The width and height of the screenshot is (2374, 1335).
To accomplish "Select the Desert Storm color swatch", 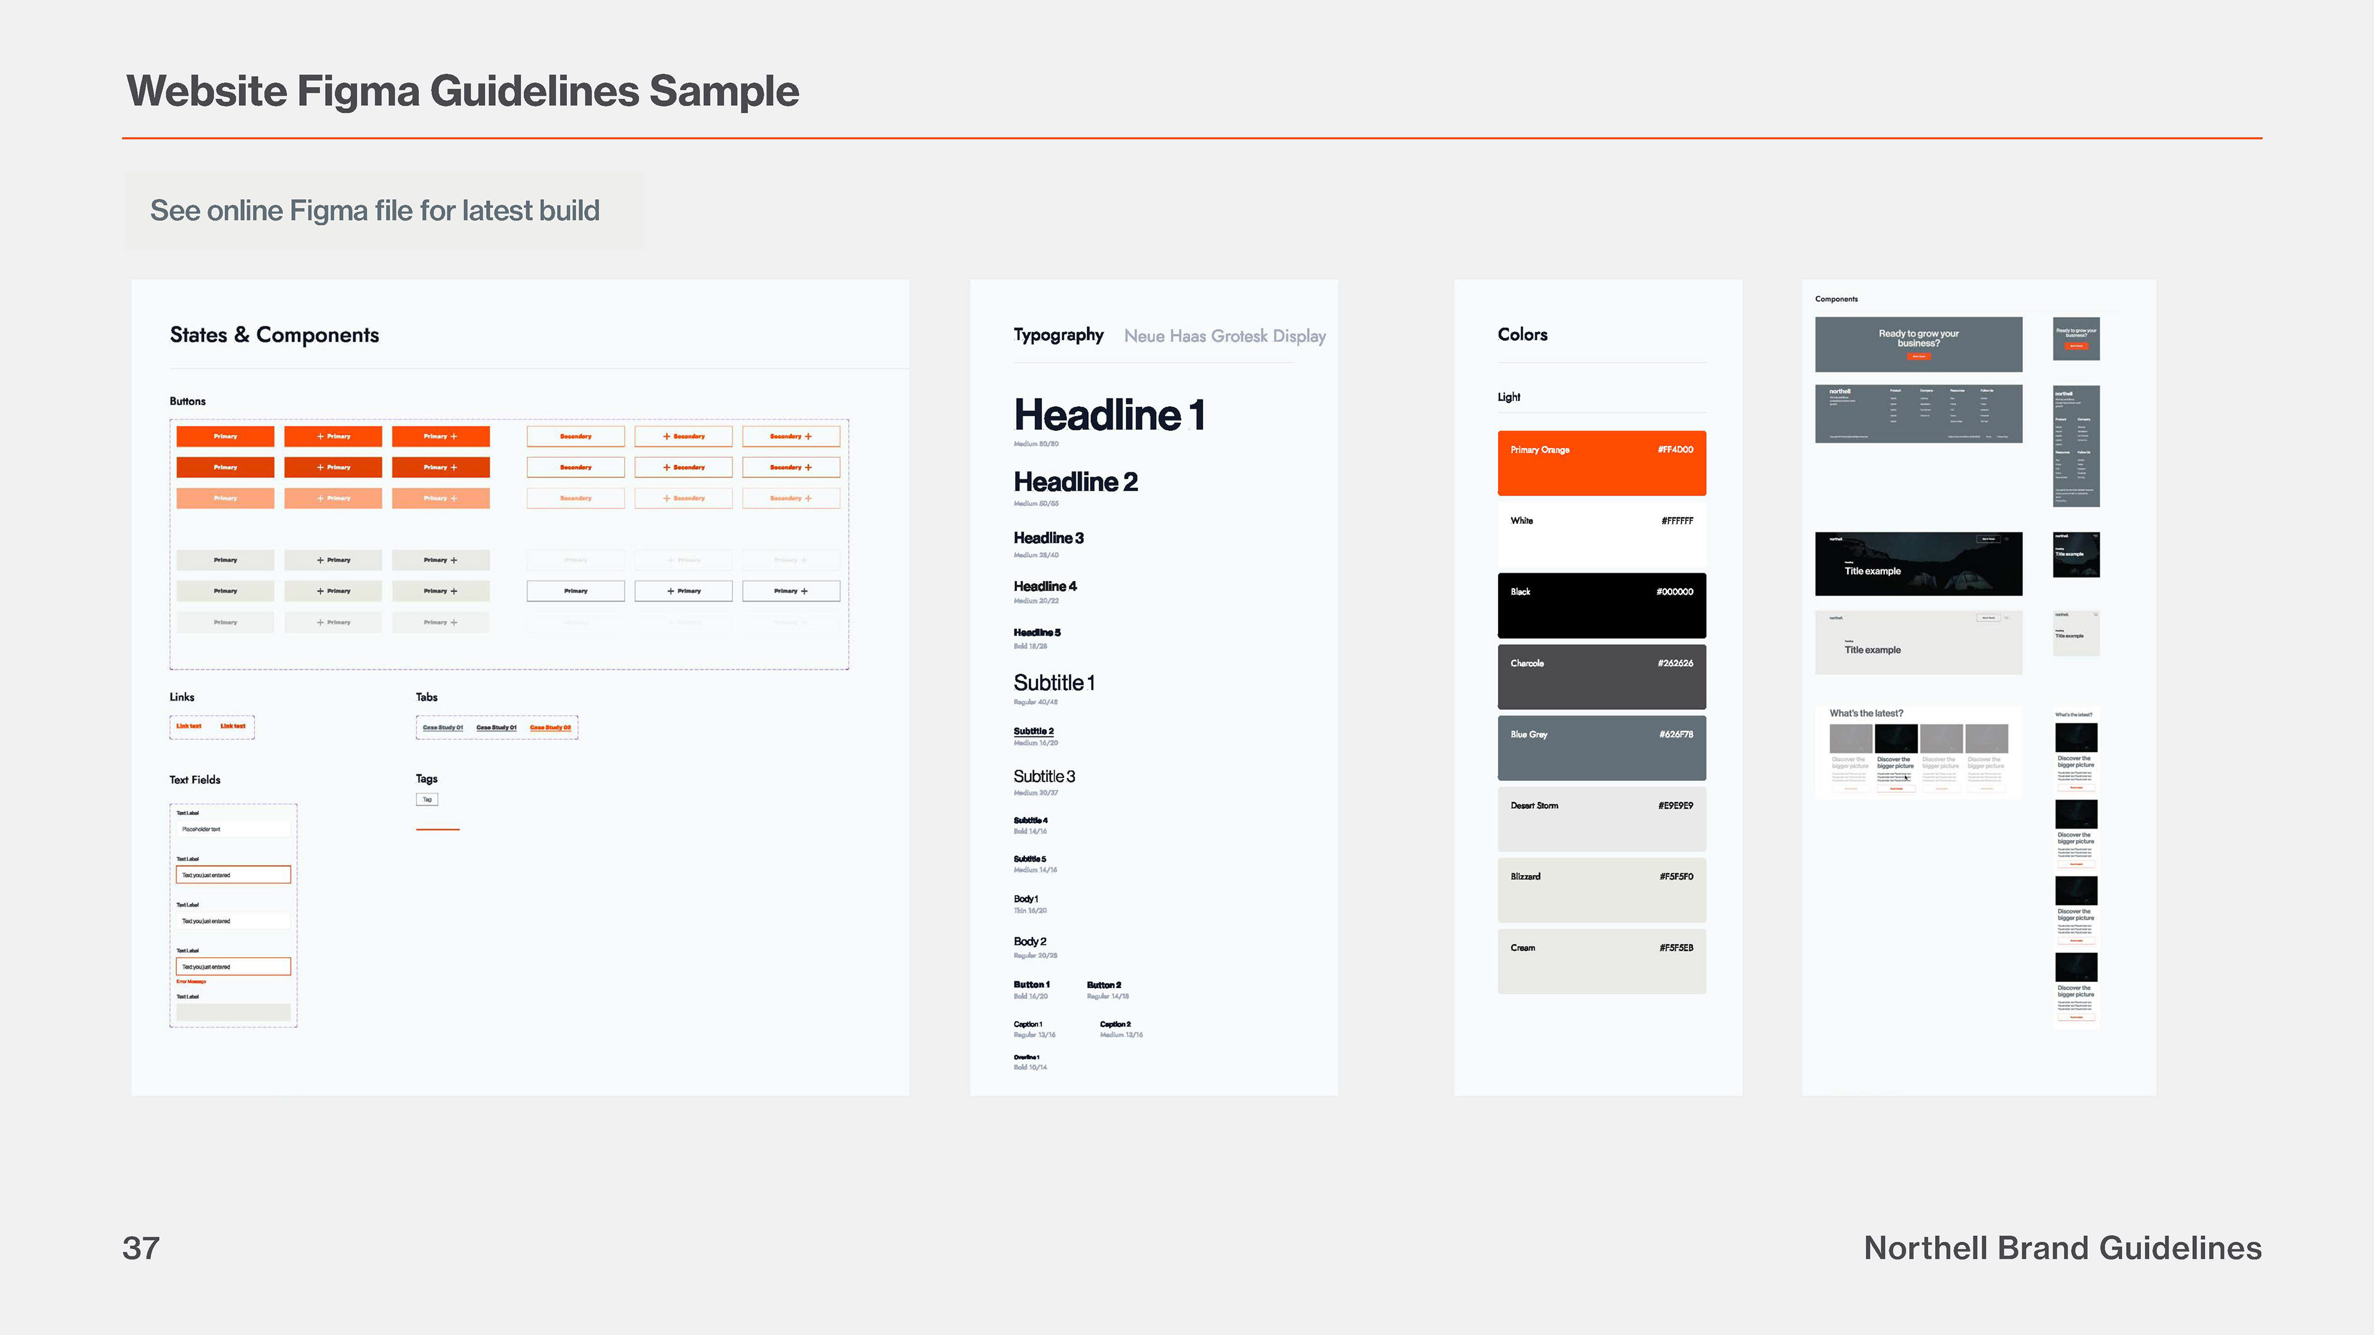I will click(1601, 819).
